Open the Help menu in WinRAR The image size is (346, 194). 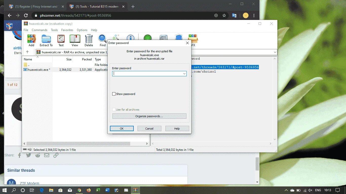point(94,30)
